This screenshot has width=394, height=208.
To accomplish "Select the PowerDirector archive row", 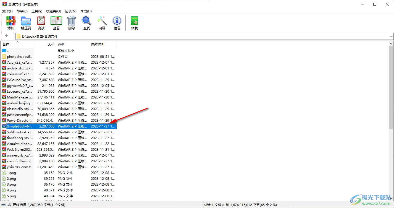I will click(59, 120).
